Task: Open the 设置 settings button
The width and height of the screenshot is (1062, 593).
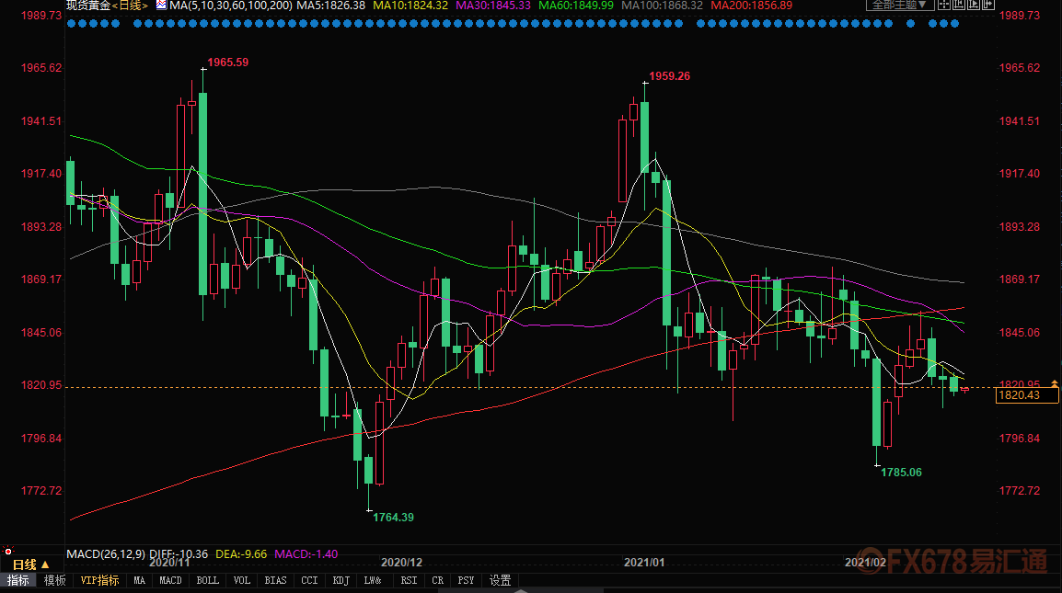Action: point(500,580)
